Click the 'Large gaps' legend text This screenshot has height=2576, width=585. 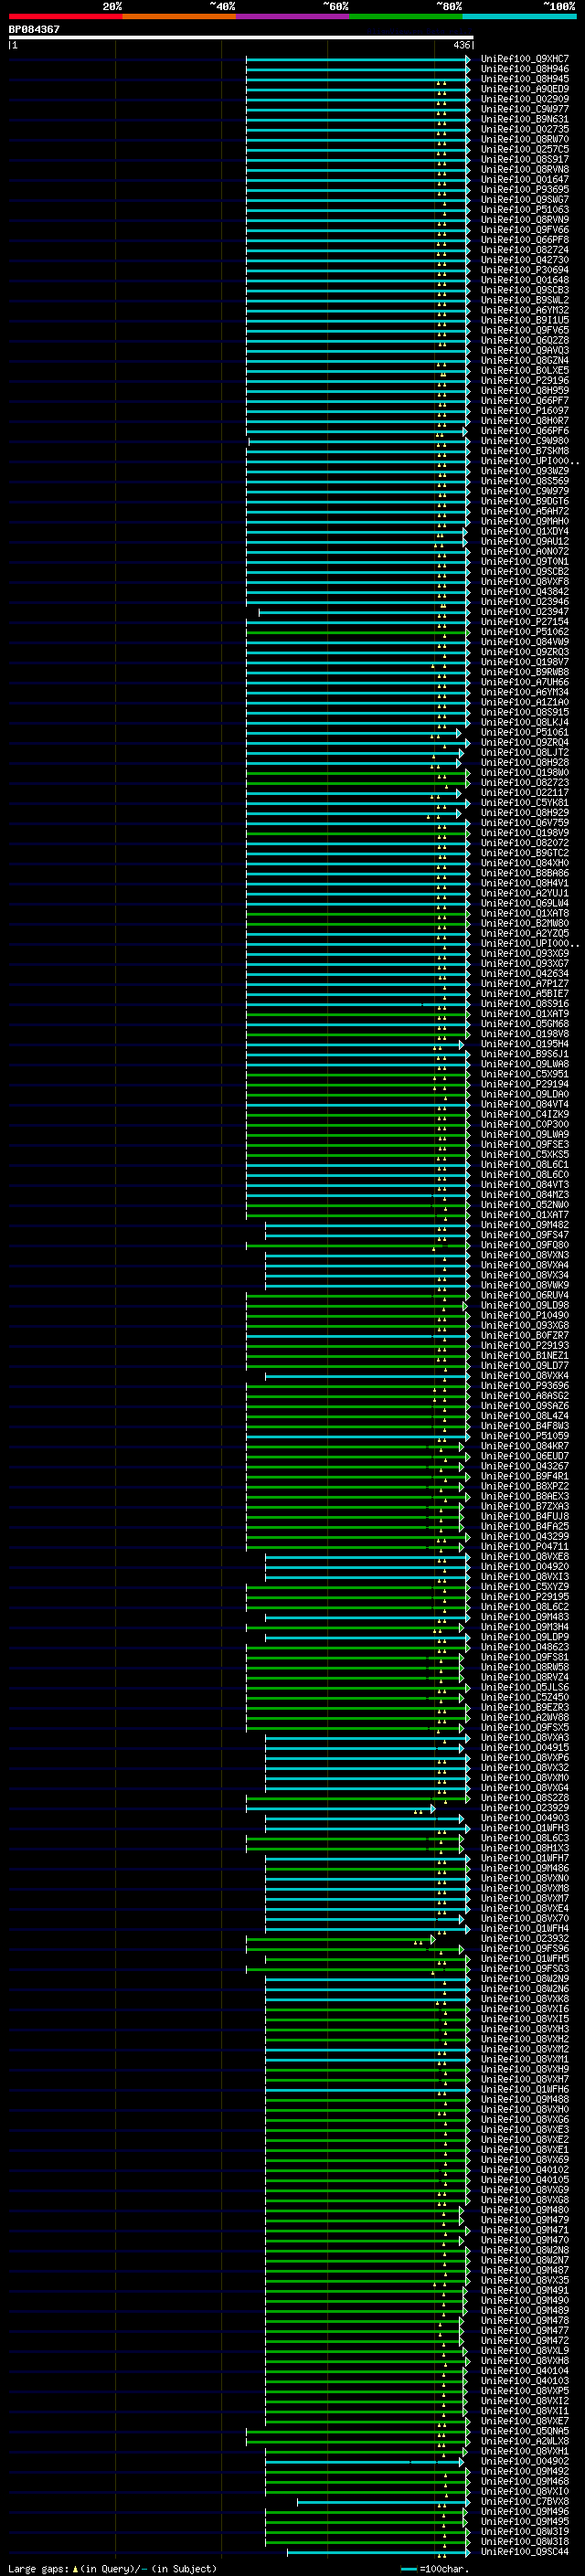pyautogui.click(x=39, y=2568)
